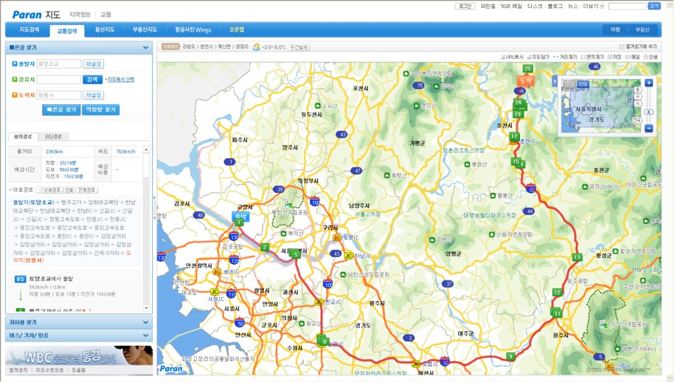The height and width of the screenshot is (382, 674).
Task: Select the 거리재기 distance measuring tool
Action: pos(565,57)
